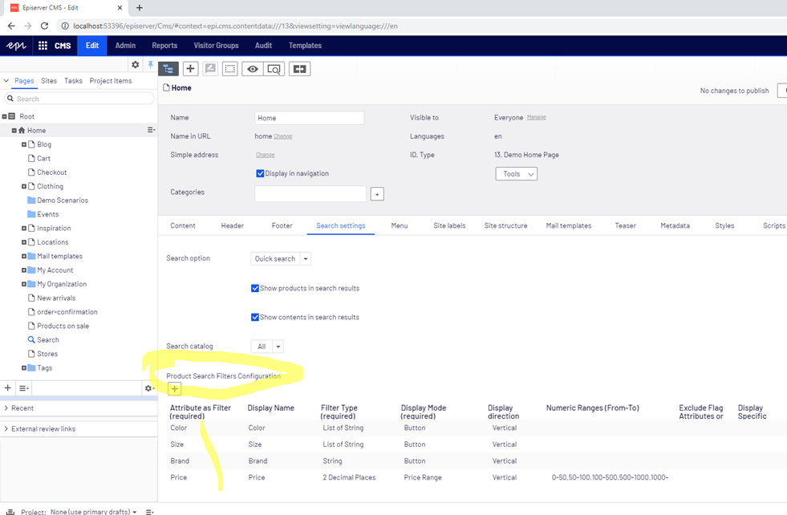Open the view settings magnifier icon
This screenshot has height=515, width=787.
[274, 69]
